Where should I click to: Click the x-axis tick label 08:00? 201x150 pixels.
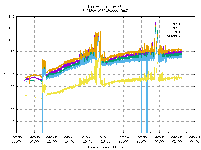point(16,141)
